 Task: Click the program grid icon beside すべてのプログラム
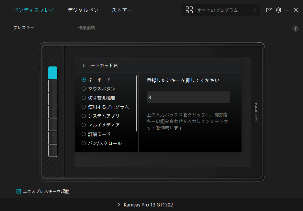(189, 10)
